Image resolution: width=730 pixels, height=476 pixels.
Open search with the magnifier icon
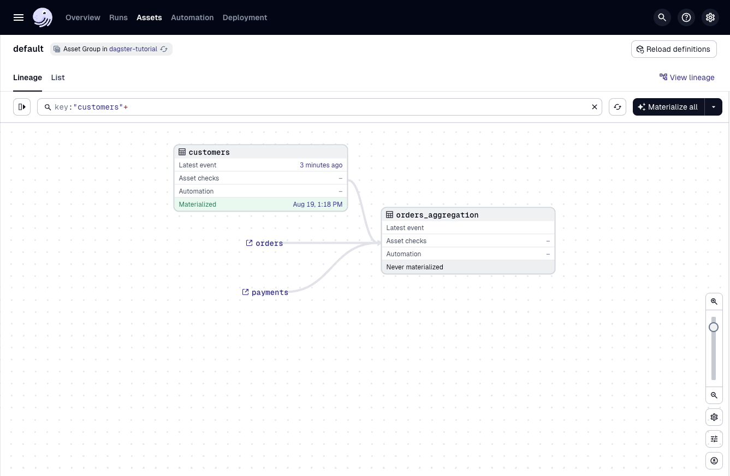662,17
